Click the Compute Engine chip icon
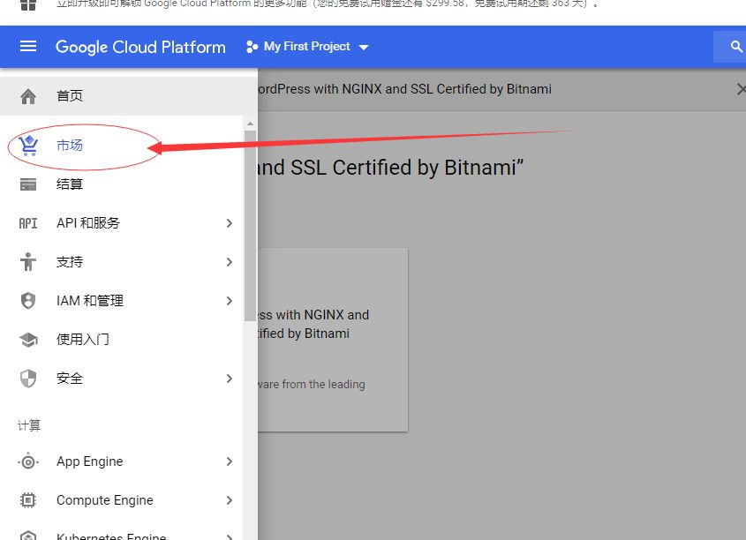This screenshot has height=540, width=746. click(x=28, y=500)
